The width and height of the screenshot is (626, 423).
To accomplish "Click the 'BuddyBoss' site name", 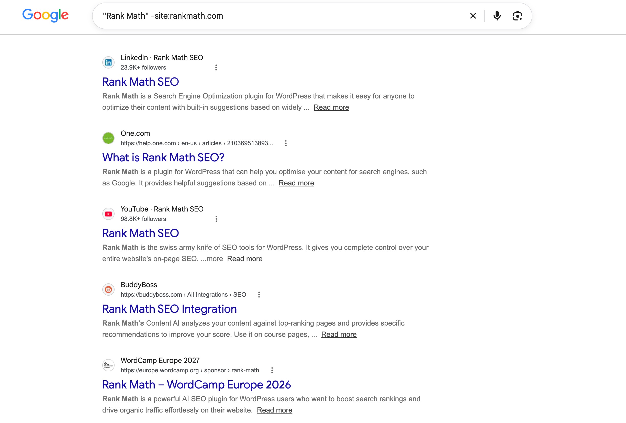I will tap(139, 285).
